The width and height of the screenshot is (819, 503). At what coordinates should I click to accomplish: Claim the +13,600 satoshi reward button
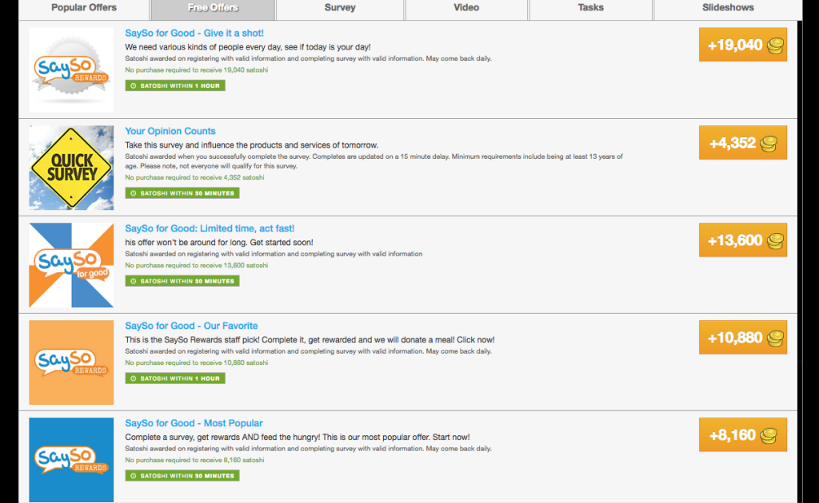coord(743,240)
